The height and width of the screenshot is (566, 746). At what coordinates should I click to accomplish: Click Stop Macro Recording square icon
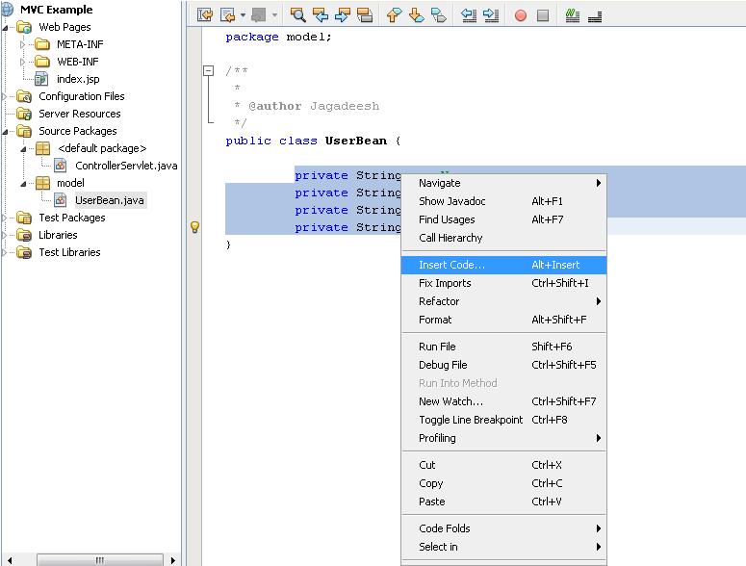pyautogui.click(x=542, y=15)
